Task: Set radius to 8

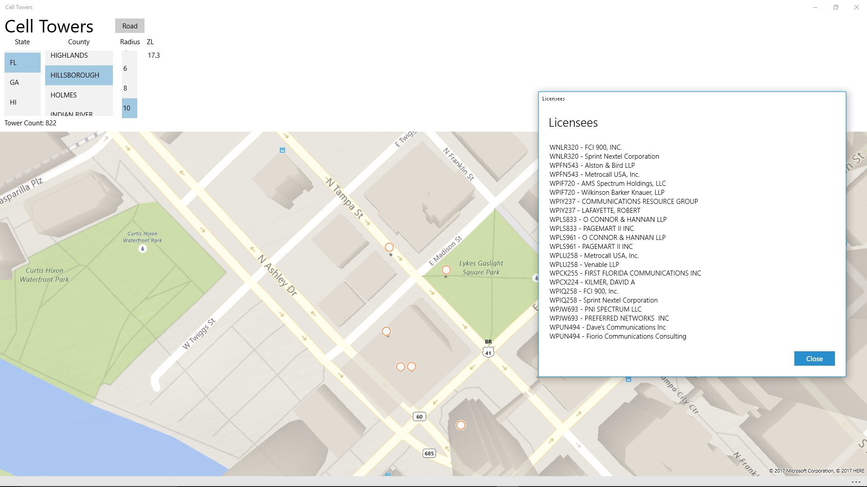Action: (x=129, y=88)
